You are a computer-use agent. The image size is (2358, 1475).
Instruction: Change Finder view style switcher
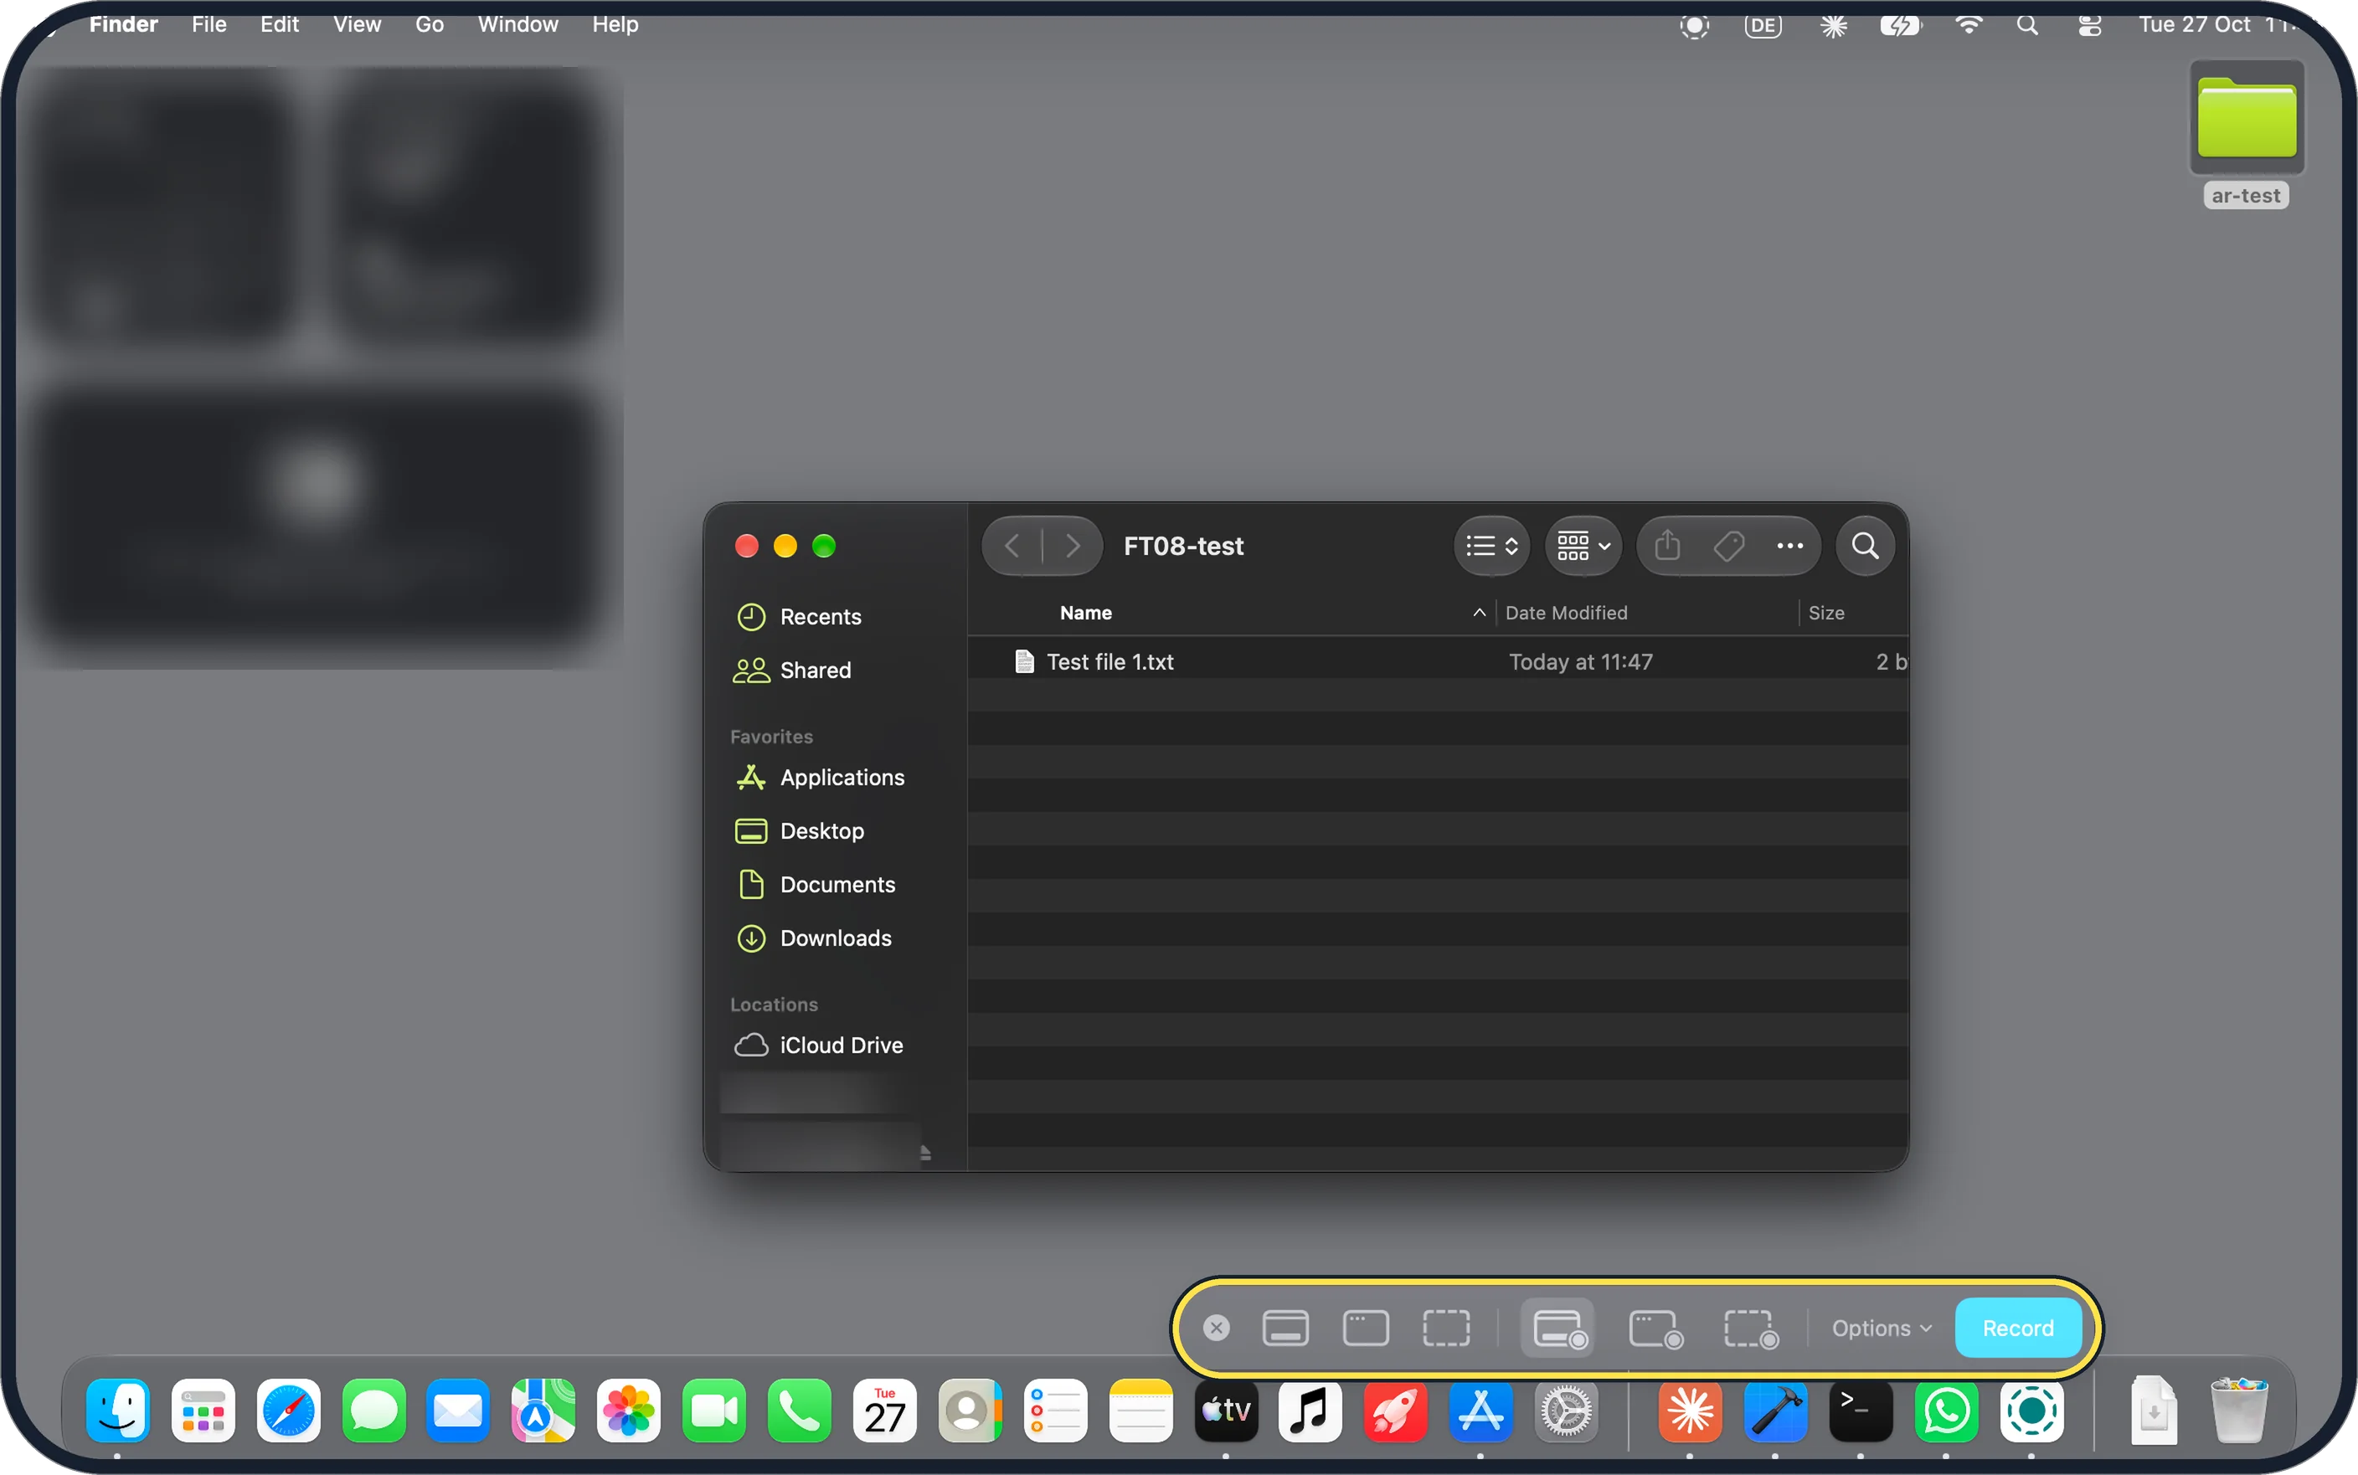click(x=1490, y=545)
